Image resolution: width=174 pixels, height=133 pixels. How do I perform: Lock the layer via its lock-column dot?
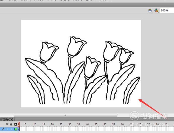[x=11, y=129]
